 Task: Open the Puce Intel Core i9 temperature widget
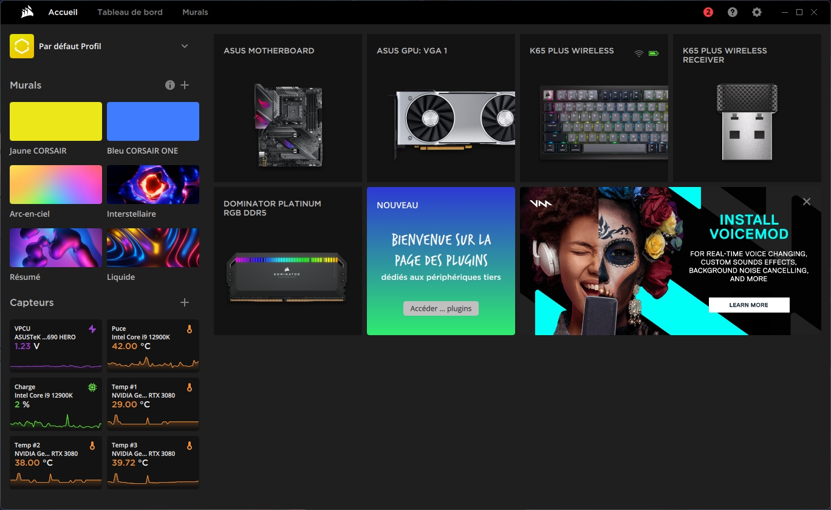click(x=153, y=345)
